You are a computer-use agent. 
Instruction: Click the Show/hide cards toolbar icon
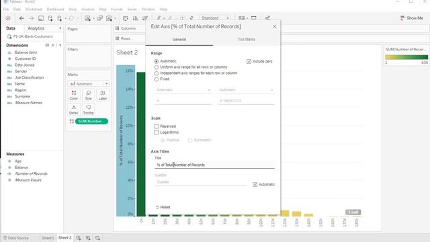(x=242, y=18)
